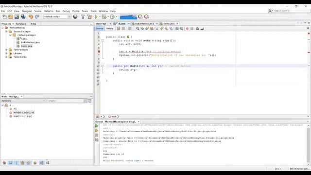The width and height of the screenshot is (311, 175).
Task: Open the Refactor menu
Action: pos(49,11)
